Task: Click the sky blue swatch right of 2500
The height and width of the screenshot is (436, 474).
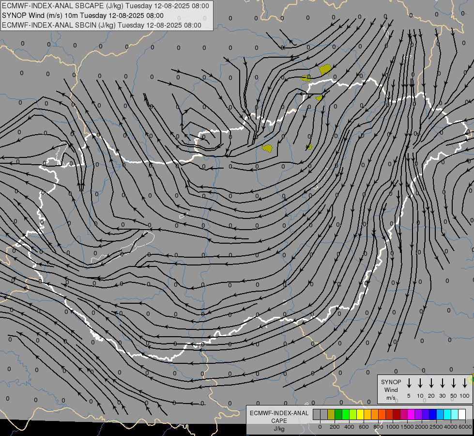Action: coord(440,414)
